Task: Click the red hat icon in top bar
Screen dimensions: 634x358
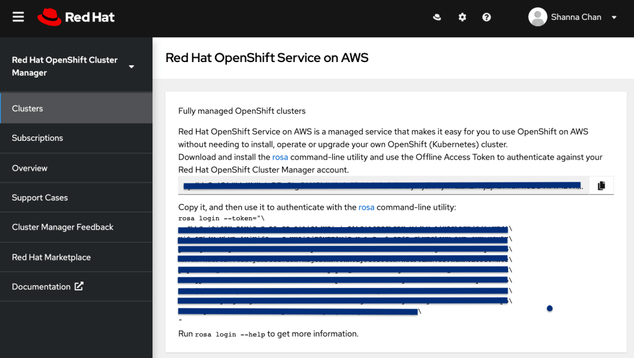Action: [x=437, y=17]
